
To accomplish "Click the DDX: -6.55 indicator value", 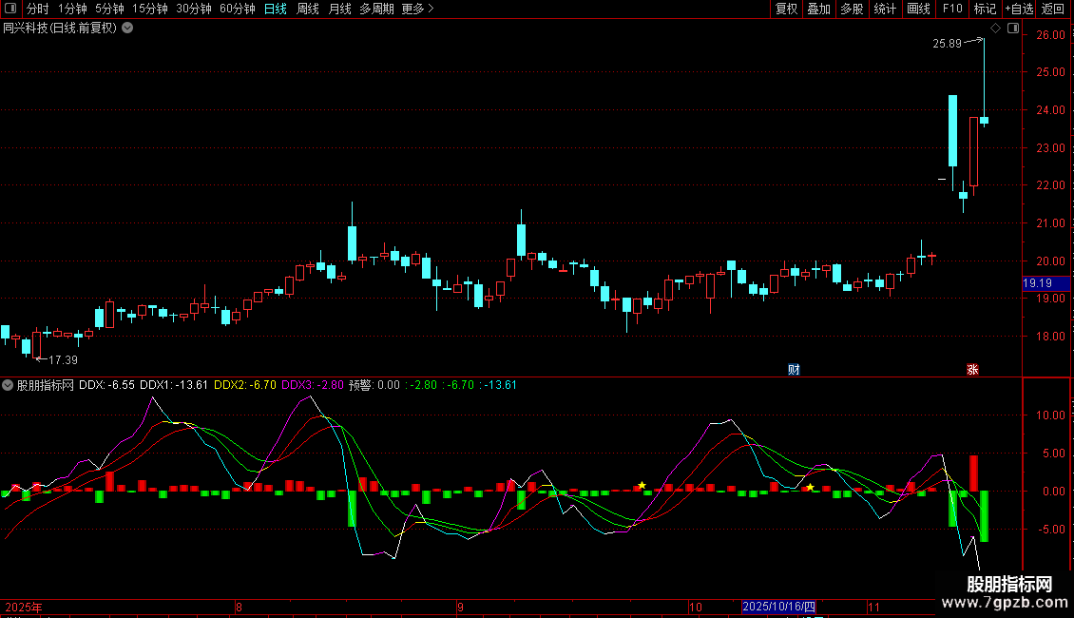I will (106, 385).
